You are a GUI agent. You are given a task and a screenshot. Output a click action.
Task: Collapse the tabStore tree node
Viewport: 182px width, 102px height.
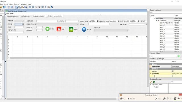click(x=156, y=20)
